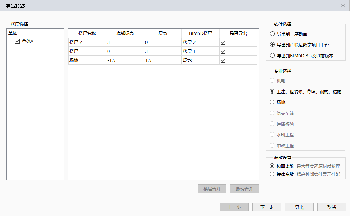350x216 pixels.
Task: Click the 是否导出 column header
Action: pyautogui.click(x=238, y=33)
